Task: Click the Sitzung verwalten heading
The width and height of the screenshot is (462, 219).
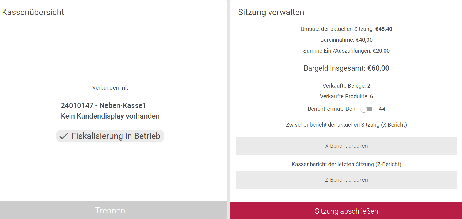Action: coord(271,12)
